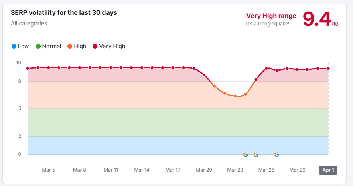
Task: Select the data point above Mar 20
Action: pos(204,75)
